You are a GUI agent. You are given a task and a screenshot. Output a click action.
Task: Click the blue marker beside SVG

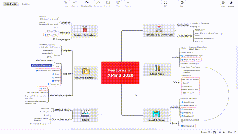click(41, 89)
